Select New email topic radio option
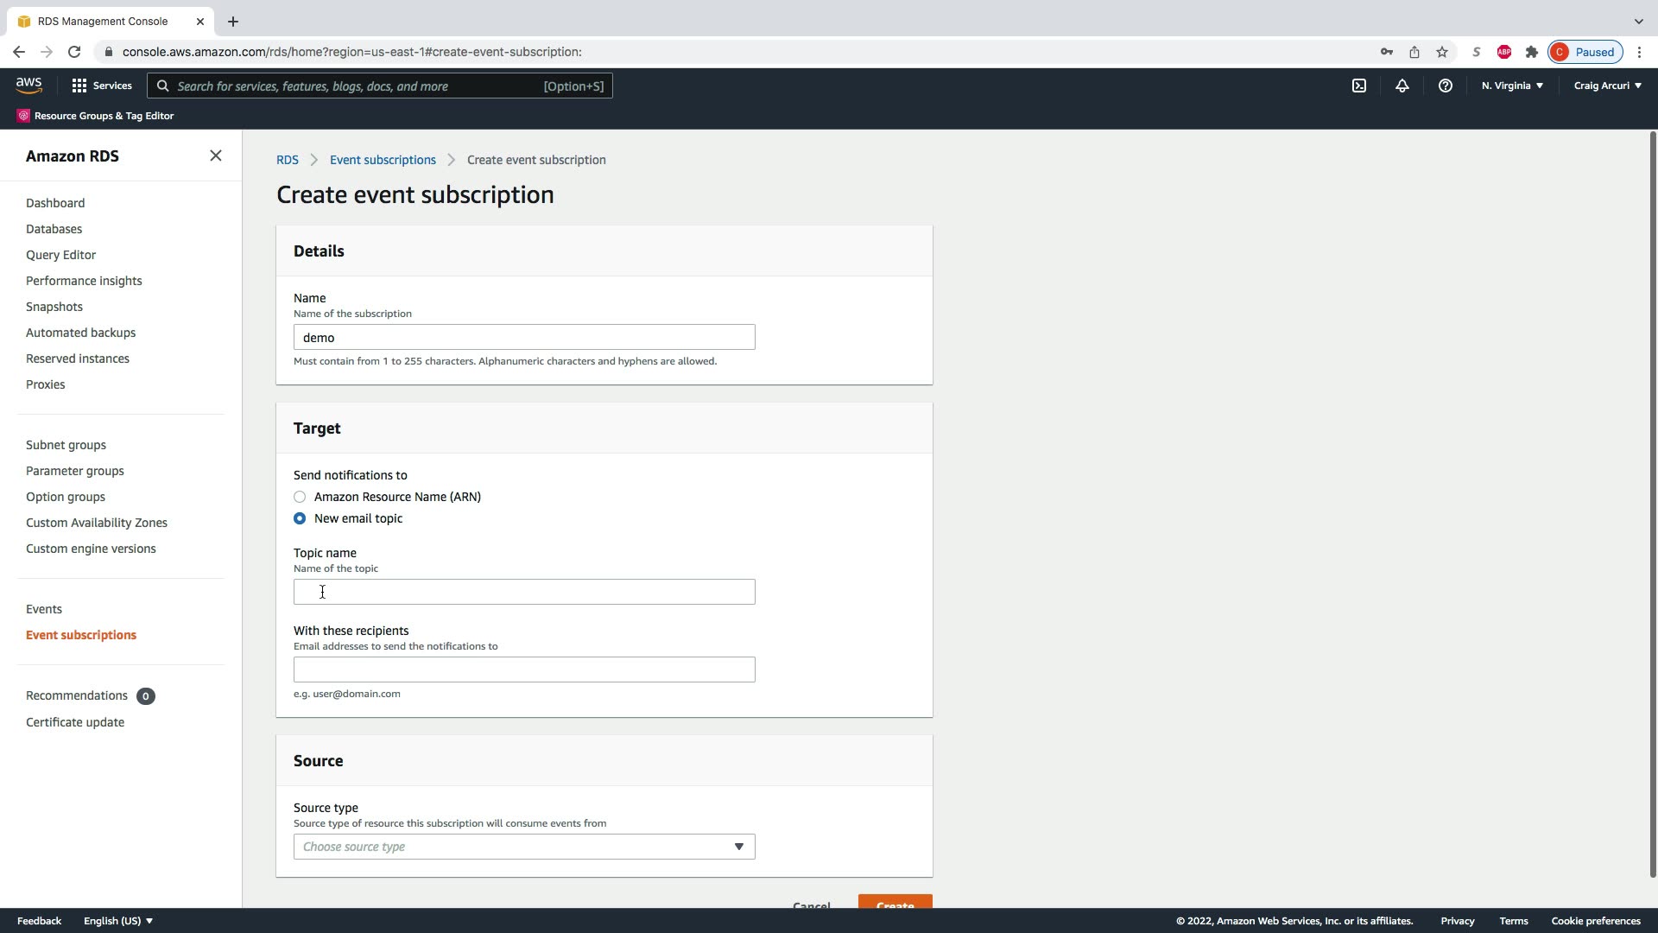The image size is (1658, 933). click(x=300, y=518)
